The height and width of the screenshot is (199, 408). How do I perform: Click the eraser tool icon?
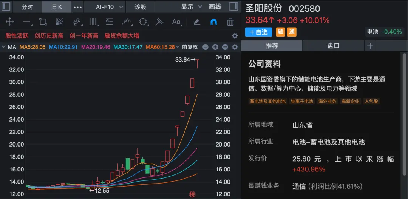pos(196,22)
